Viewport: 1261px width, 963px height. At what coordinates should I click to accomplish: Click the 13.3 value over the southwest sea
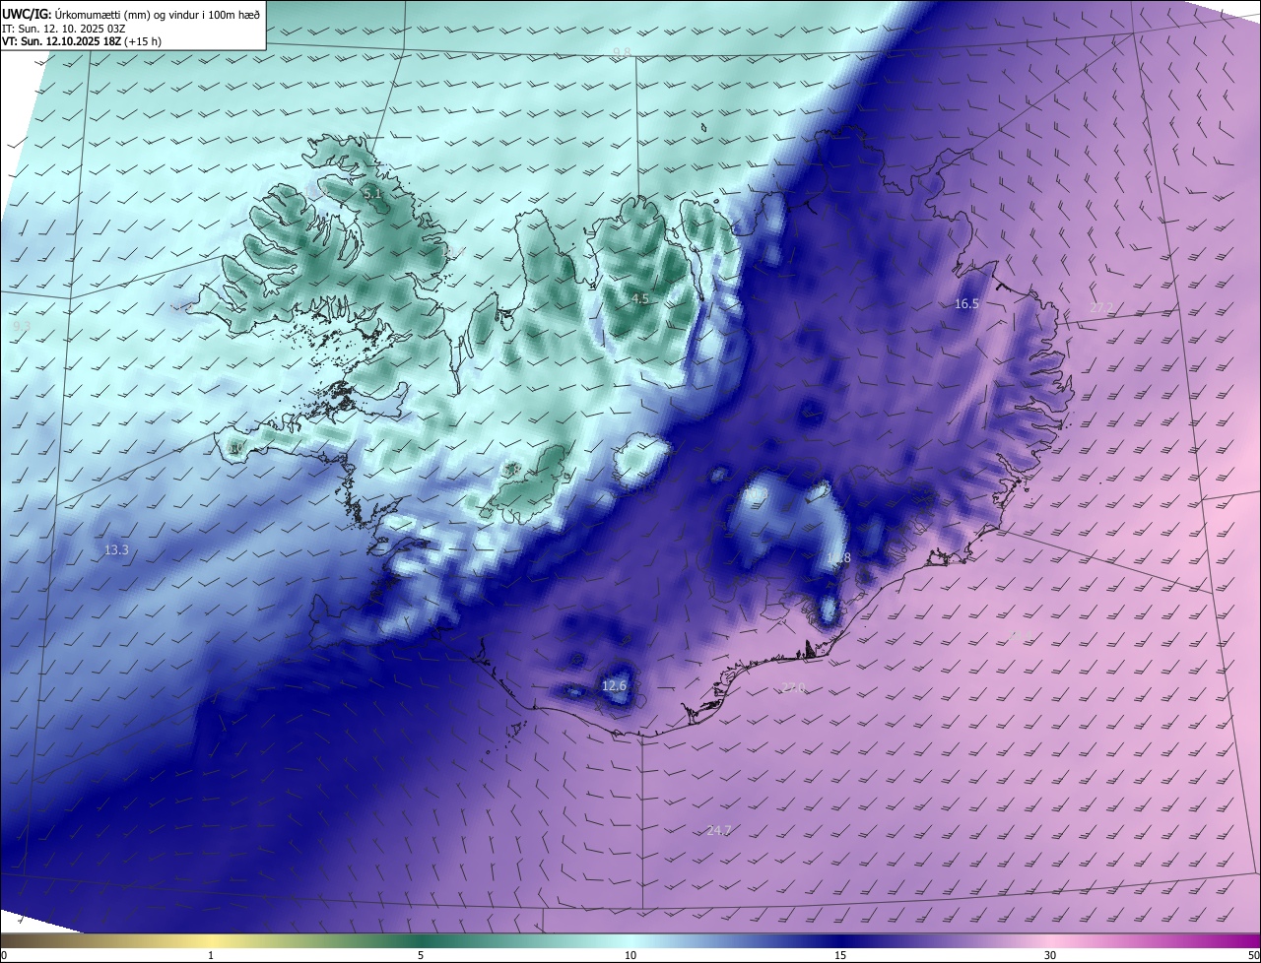click(116, 550)
